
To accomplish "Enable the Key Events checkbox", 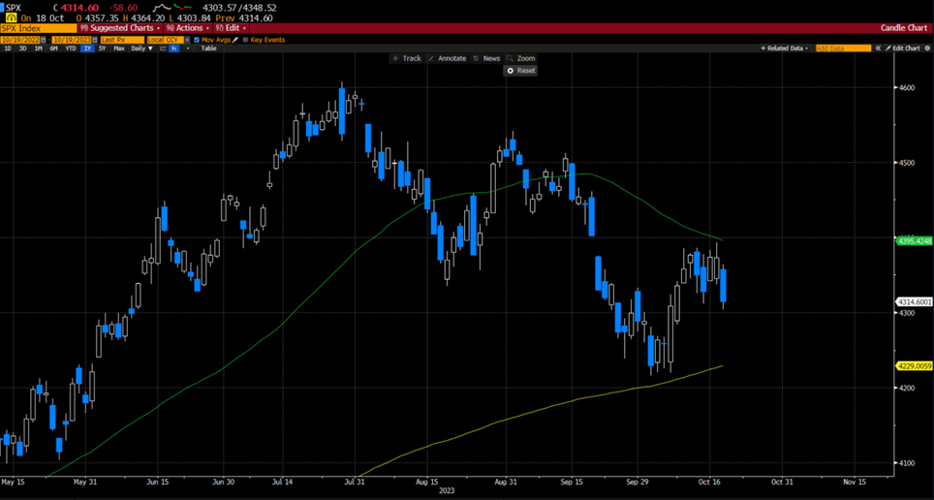I will (x=245, y=40).
